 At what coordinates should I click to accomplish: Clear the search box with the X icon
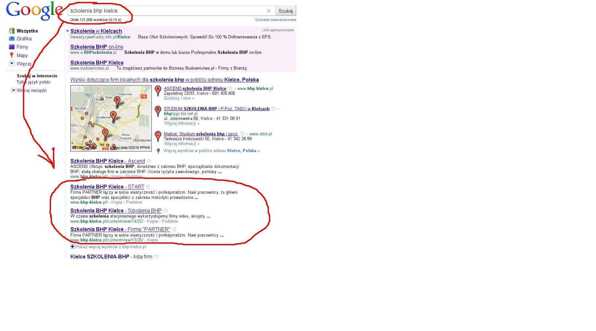coord(269,11)
